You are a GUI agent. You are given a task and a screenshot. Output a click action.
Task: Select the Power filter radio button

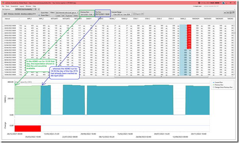pos(39,15)
